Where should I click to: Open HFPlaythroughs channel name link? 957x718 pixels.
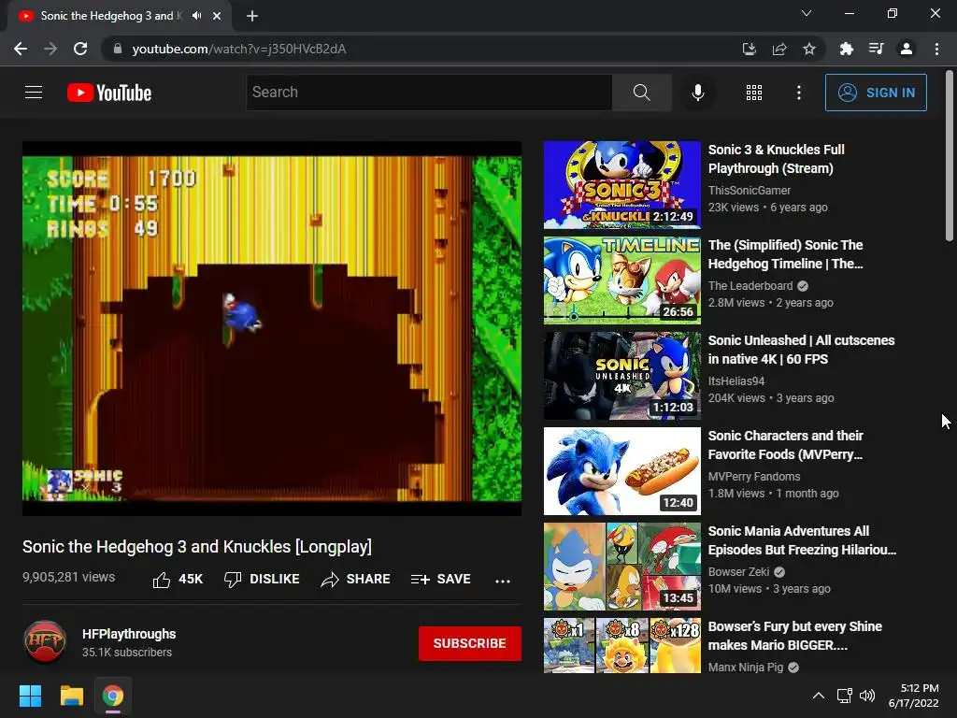tap(129, 634)
